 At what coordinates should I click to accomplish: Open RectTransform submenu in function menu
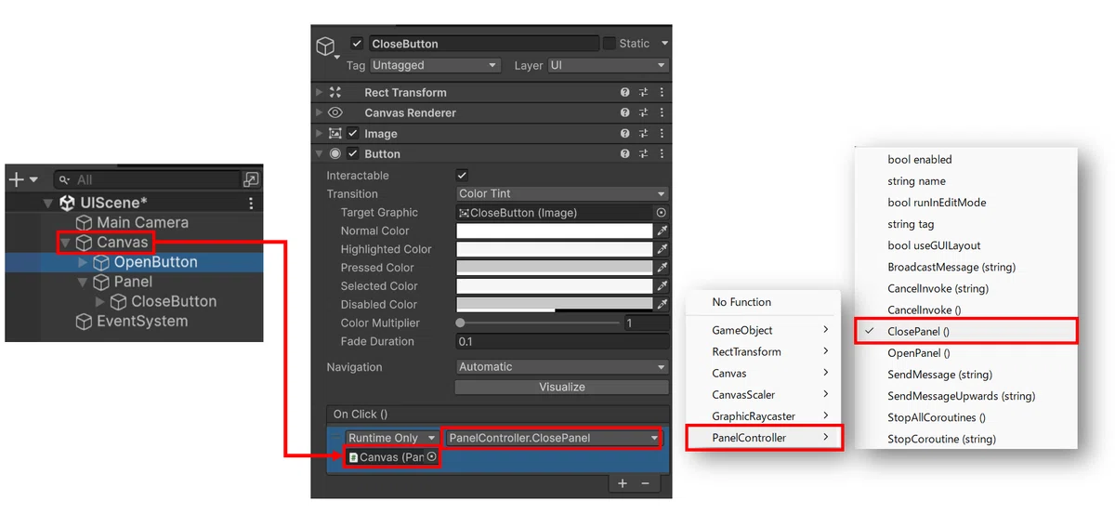tap(763, 351)
